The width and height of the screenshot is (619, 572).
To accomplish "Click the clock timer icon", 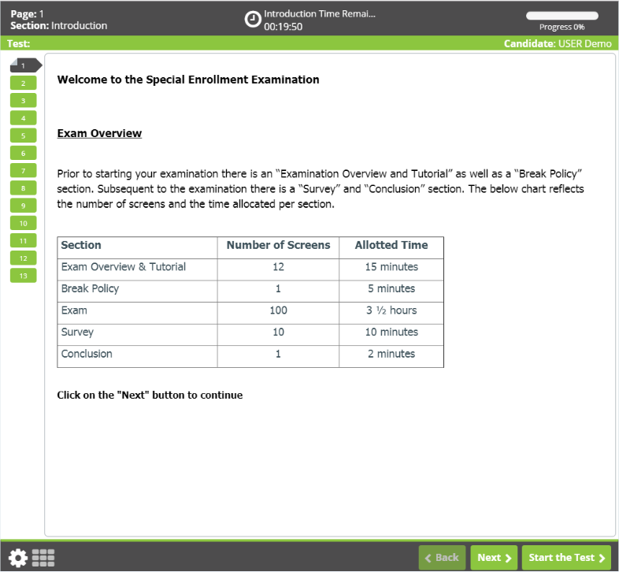I will click(253, 20).
